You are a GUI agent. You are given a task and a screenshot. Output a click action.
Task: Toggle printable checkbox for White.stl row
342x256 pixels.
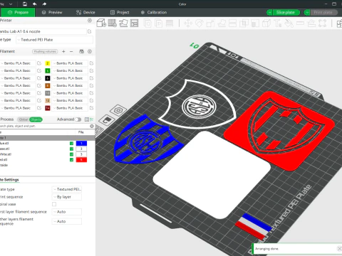click(x=71, y=154)
